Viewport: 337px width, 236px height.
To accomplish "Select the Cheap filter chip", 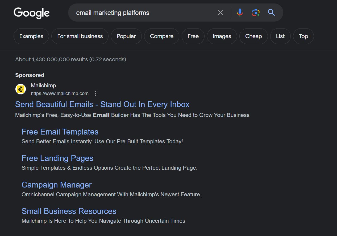I will point(253,36).
